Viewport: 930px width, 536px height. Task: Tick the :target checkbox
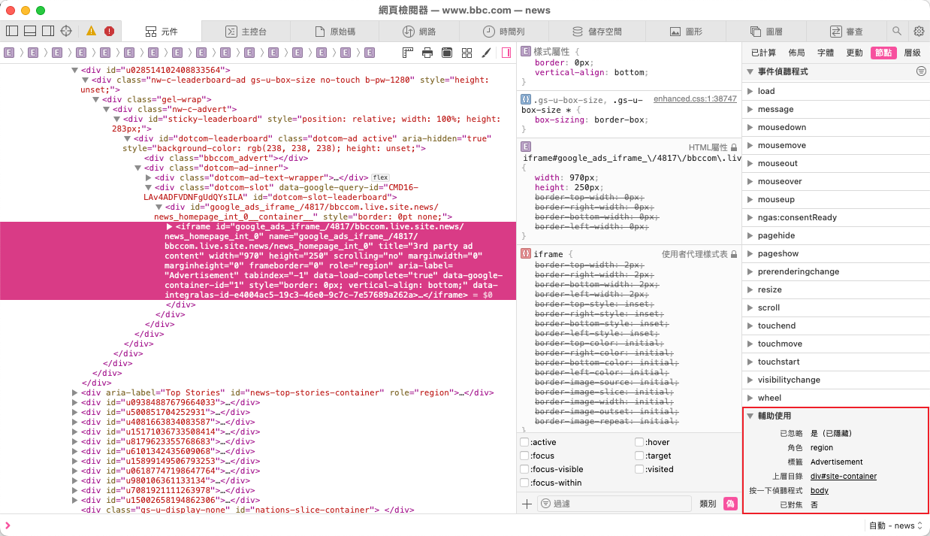[639, 456]
